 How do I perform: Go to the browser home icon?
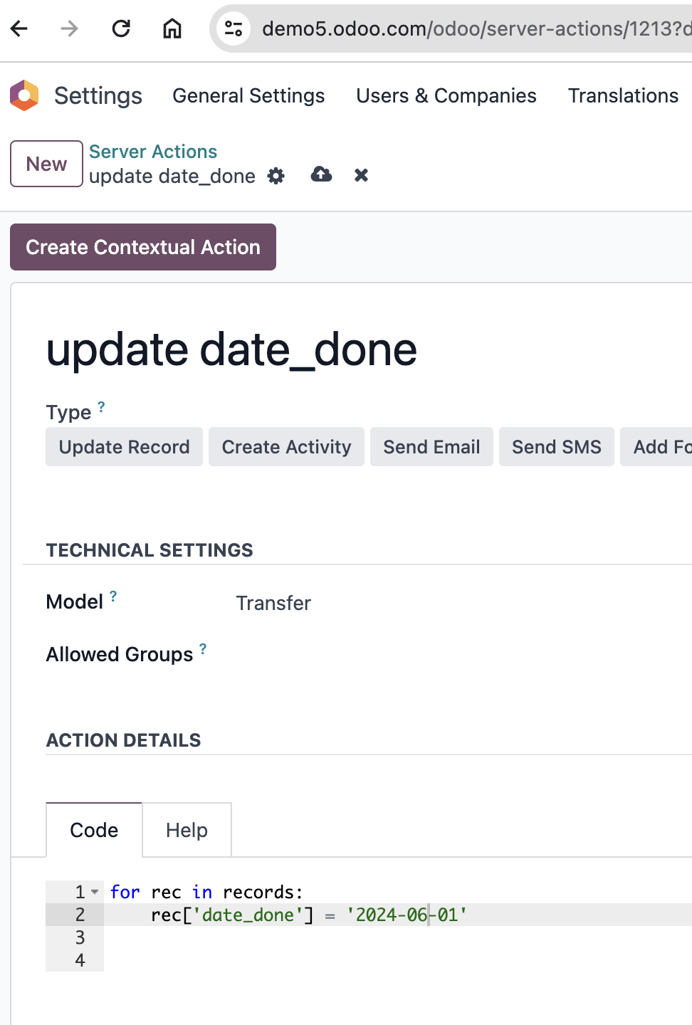pyautogui.click(x=172, y=28)
